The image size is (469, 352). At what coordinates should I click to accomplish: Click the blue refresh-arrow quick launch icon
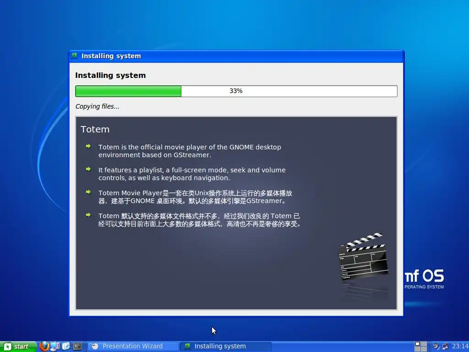(66, 346)
